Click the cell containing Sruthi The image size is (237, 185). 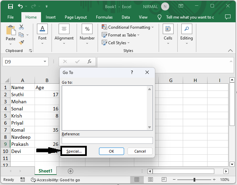tap(22, 95)
